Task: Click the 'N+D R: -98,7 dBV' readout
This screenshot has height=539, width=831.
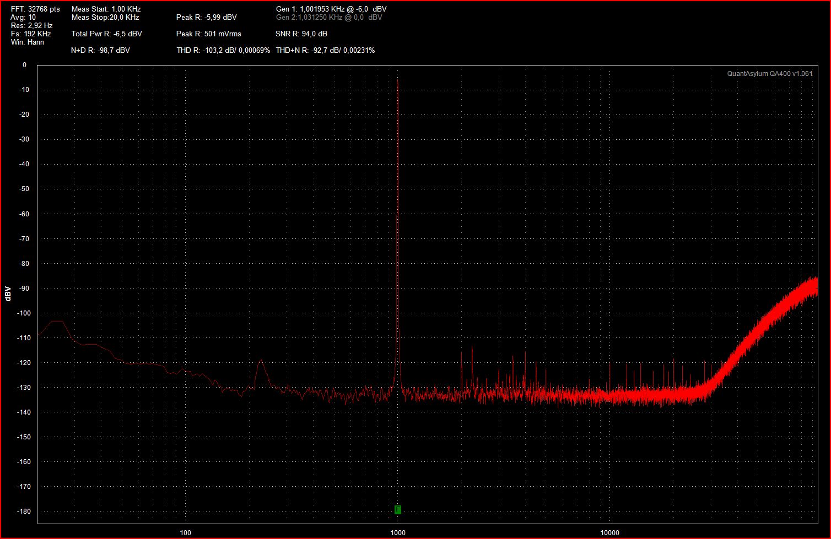Action: tap(101, 51)
